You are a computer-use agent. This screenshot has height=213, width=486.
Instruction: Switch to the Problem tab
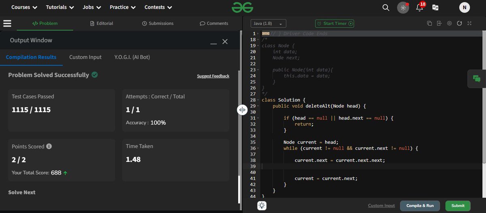tap(45, 23)
